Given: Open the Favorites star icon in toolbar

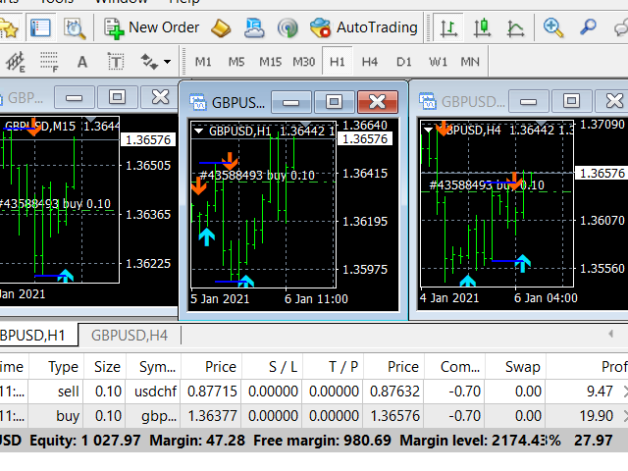Looking at the screenshot, I should [8, 28].
